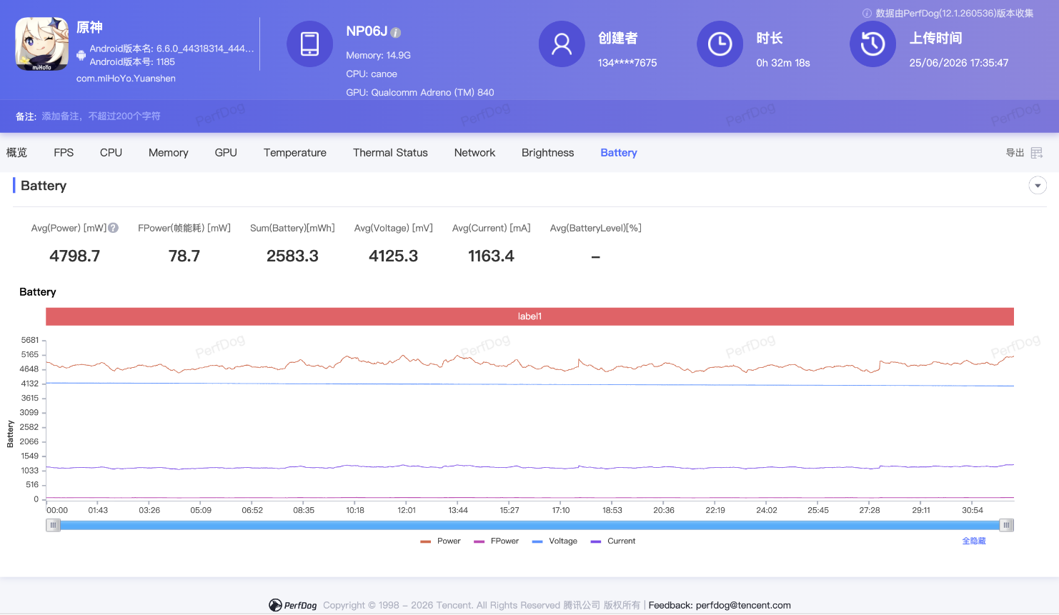
Task: Click the Avg(BatteryLevel)[%] label
Action: coord(596,228)
